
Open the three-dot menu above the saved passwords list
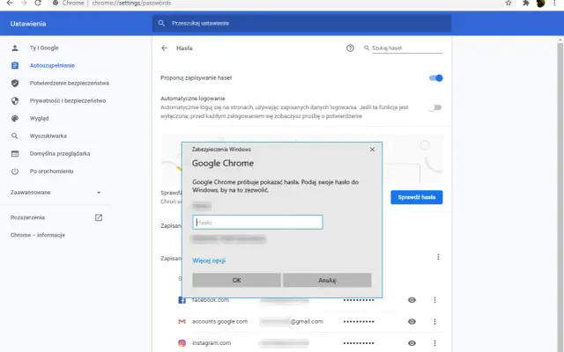(x=438, y=257)
